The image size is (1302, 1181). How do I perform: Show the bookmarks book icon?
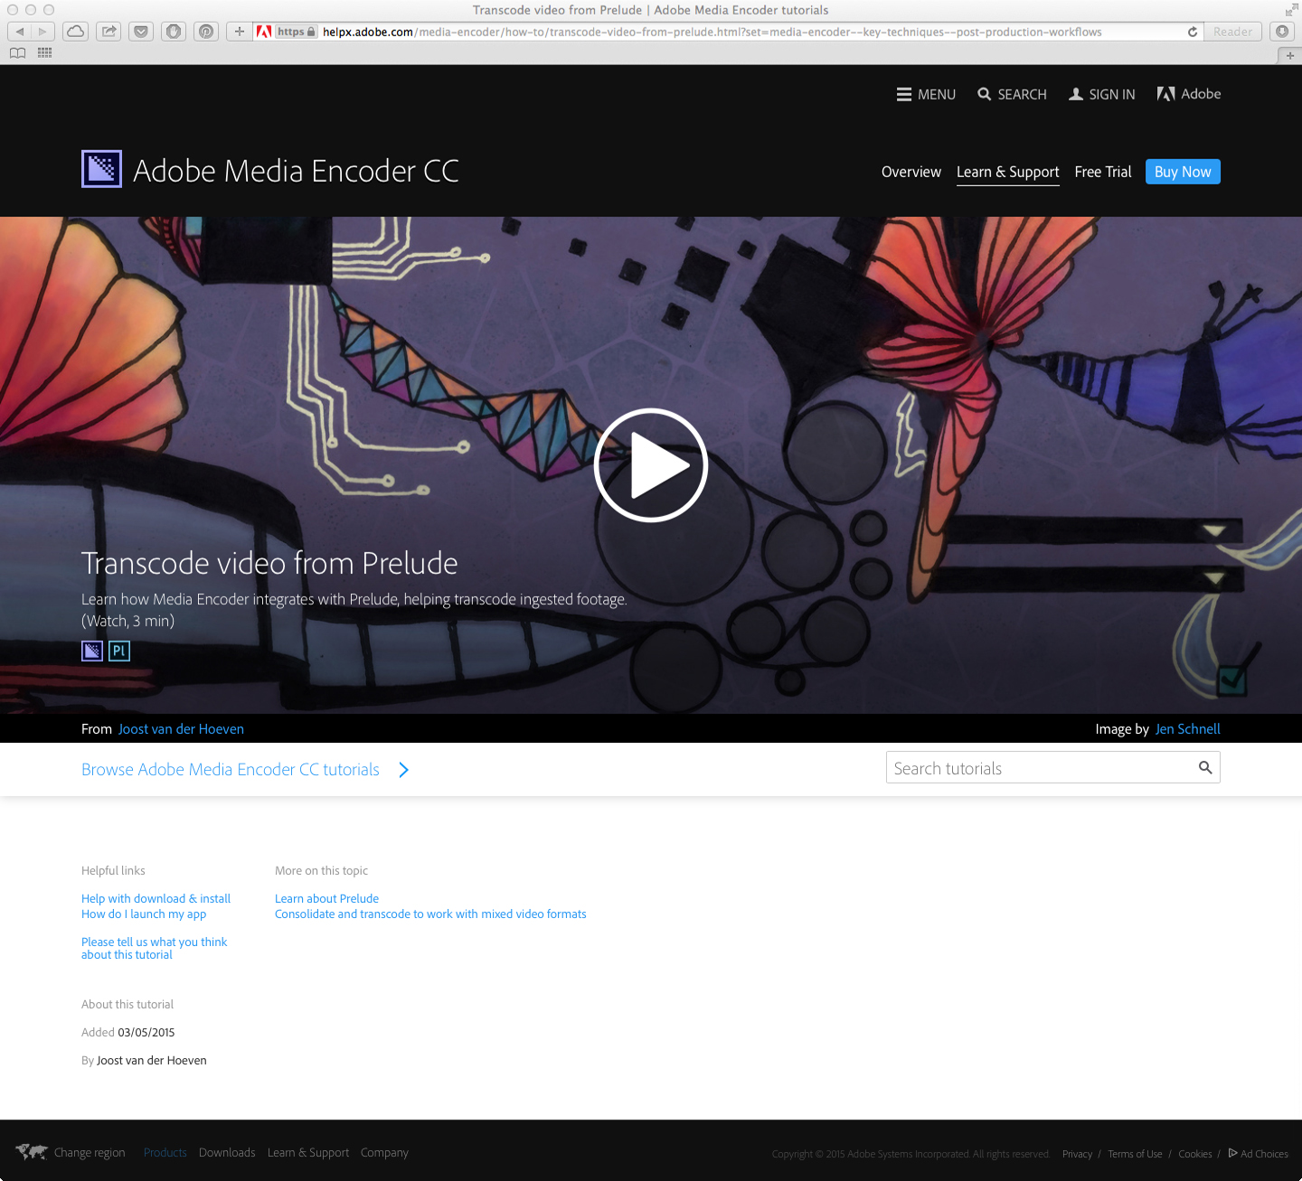point(17,53)
